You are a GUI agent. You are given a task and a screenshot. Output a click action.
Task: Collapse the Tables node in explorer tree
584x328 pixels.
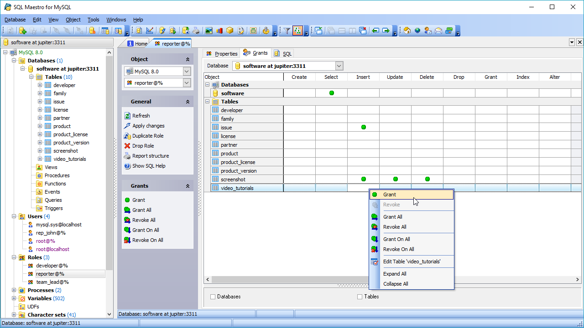(32, 77)
